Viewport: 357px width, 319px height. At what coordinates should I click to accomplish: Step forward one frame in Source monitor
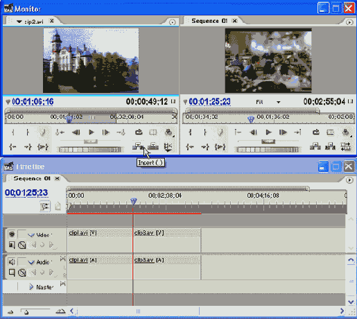click(x=105, y=132)
